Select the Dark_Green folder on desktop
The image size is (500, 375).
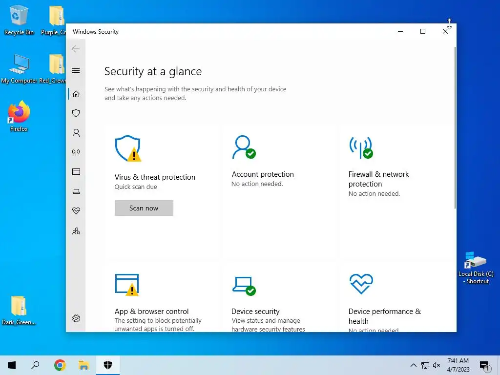[19, 311]
